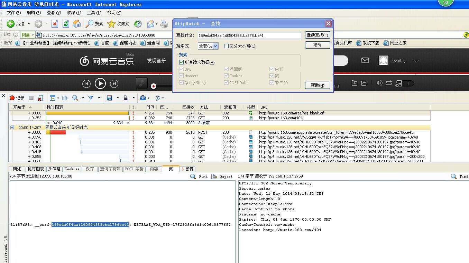Click the HttpWatch save floppy disk icon
The image size is (469, 263).
click(109, 98)
